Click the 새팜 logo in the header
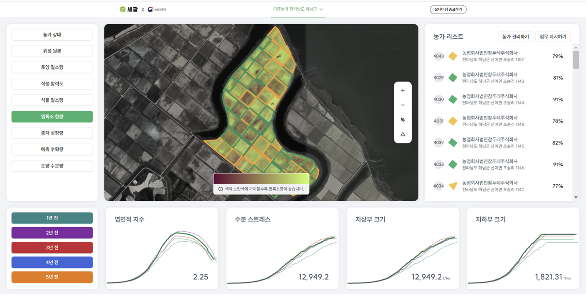Screen dimensions: 586x295 (129, 9)
